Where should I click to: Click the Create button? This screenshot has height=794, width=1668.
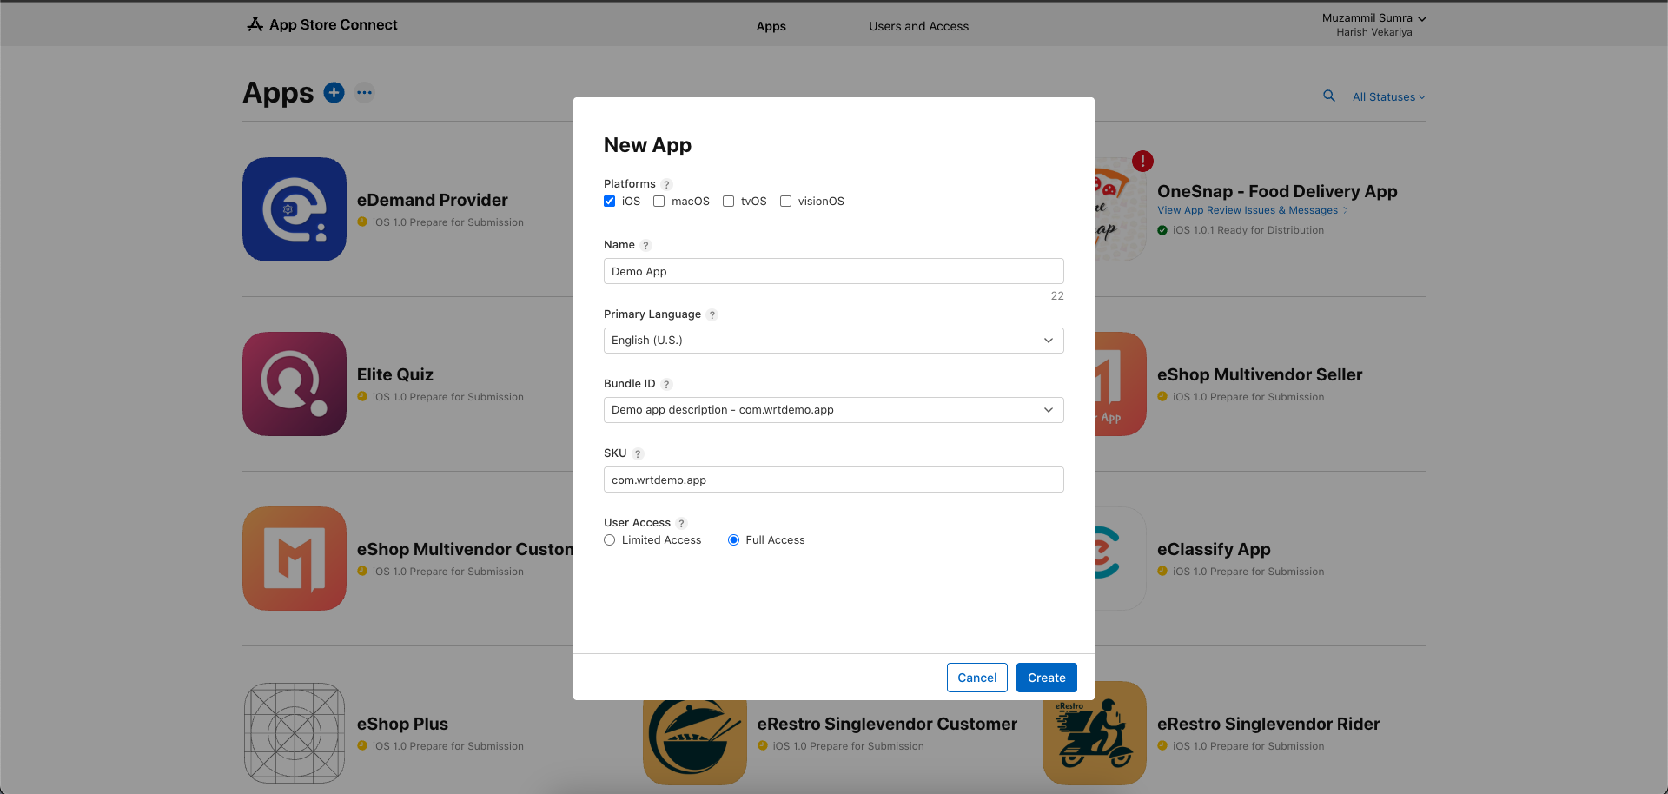coord(1047,678)
